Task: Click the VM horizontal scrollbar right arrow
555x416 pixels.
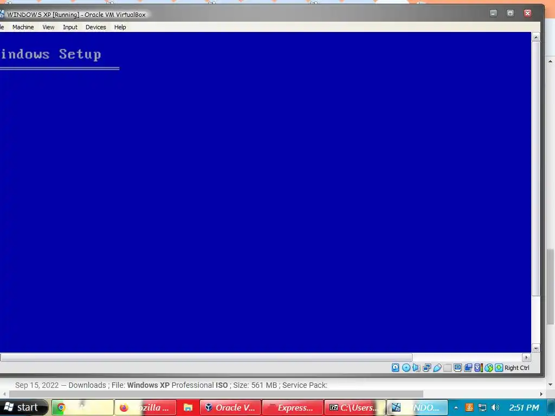Action: click(x=526, y=357)
